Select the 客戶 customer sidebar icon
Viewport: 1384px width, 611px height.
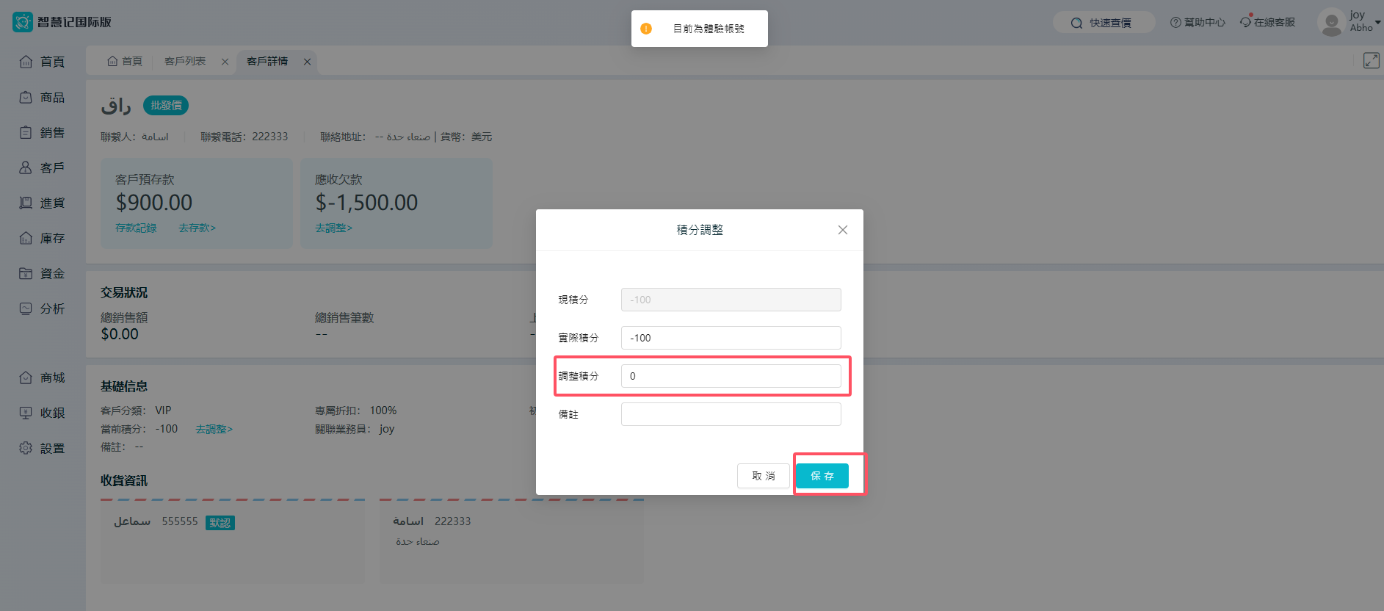pos(26,167)
